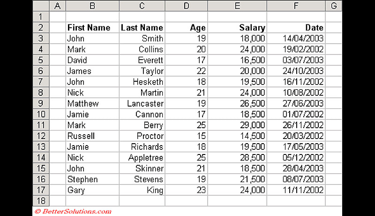Image resolution: width=375 pixels, height=216 pixels.
Task: Click the date 24/10/2003 cell
Action: point(303,71)
